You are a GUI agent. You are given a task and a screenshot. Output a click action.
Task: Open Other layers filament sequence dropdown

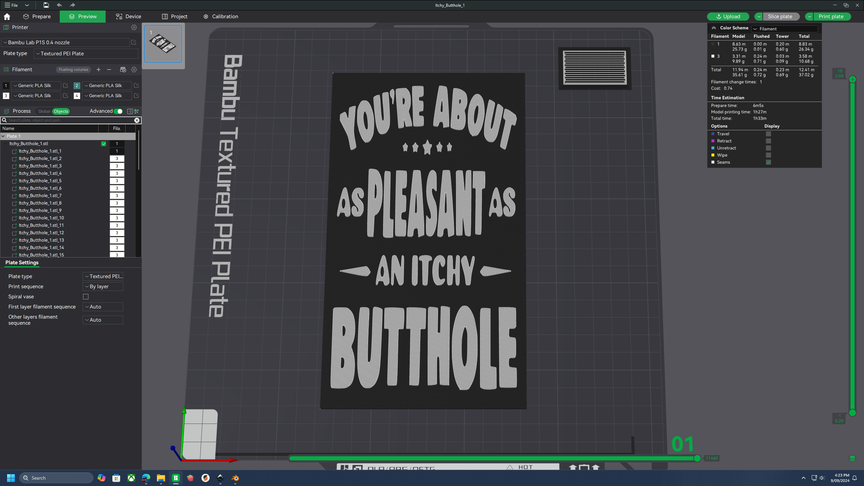pyautogui.click(x=103, y=320)
